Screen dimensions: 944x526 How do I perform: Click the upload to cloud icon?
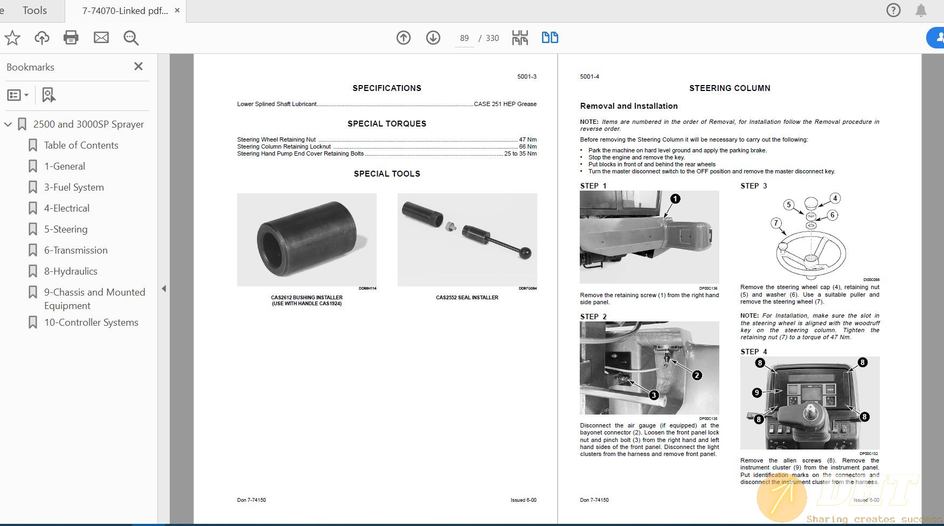click(x=41, y=38)
